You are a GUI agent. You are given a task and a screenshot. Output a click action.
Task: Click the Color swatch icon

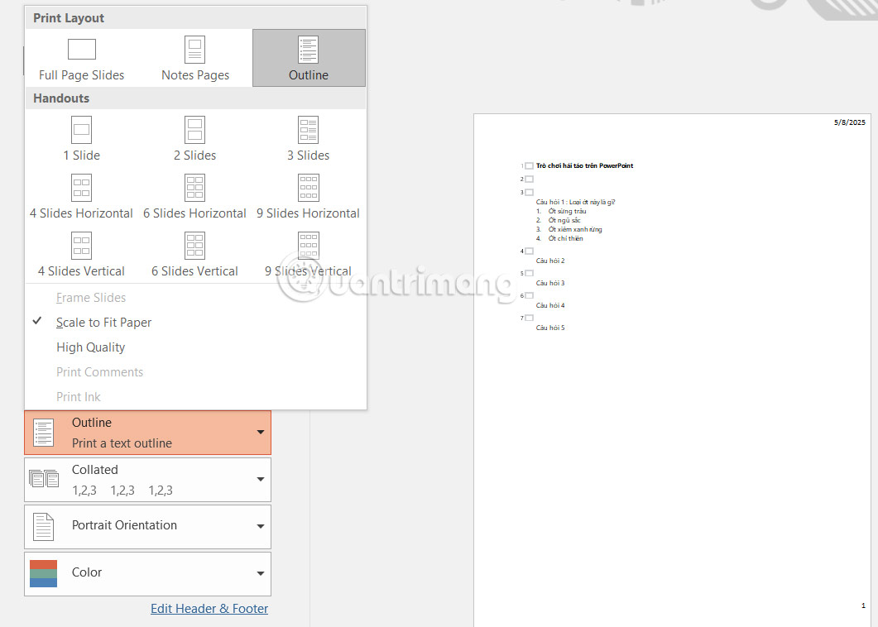pos(43,572)
